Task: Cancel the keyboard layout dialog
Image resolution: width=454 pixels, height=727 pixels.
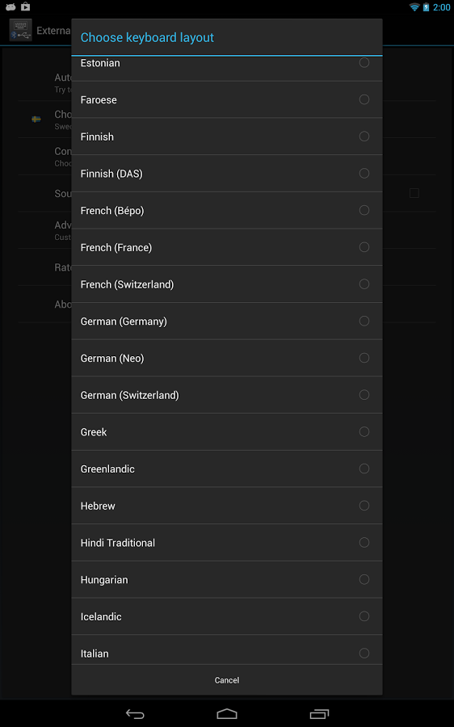Action: coord(227,680)
